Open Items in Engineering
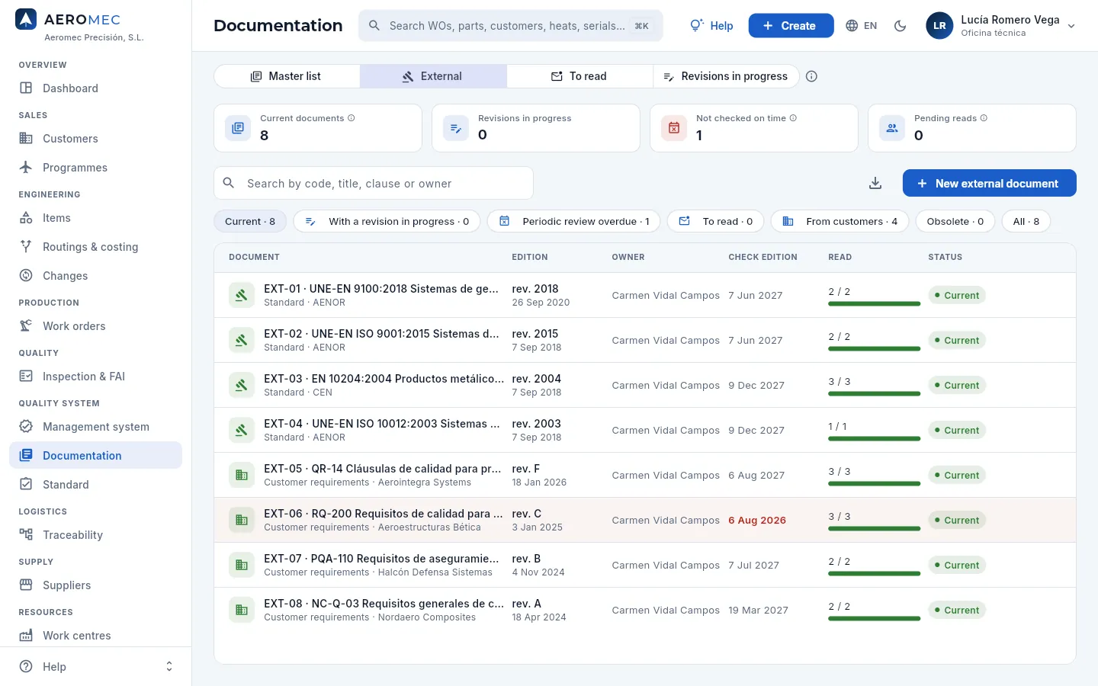Screen dimensions: 1098x686 [x=96, y=218]
